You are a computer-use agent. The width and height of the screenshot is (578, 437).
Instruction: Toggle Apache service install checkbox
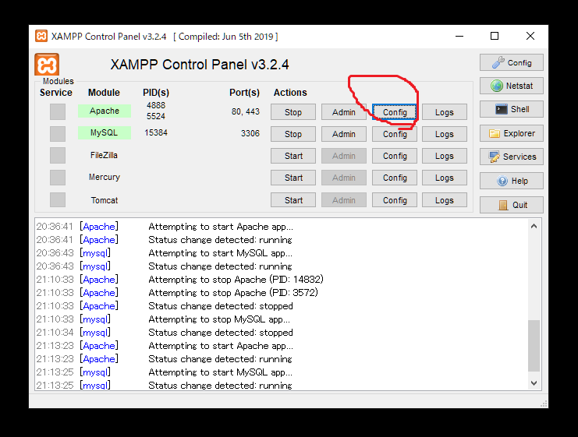point(58,111)
